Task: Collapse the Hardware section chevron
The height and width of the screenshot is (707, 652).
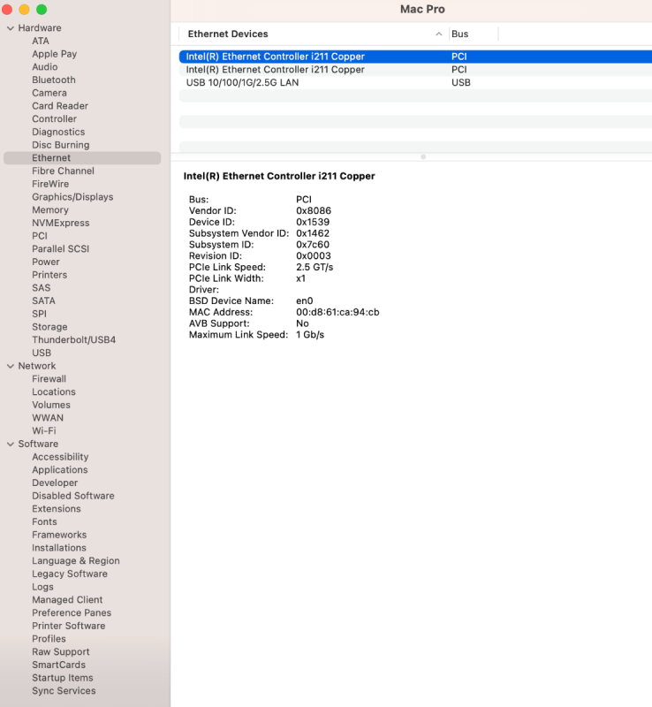Action: pos(11,28)
